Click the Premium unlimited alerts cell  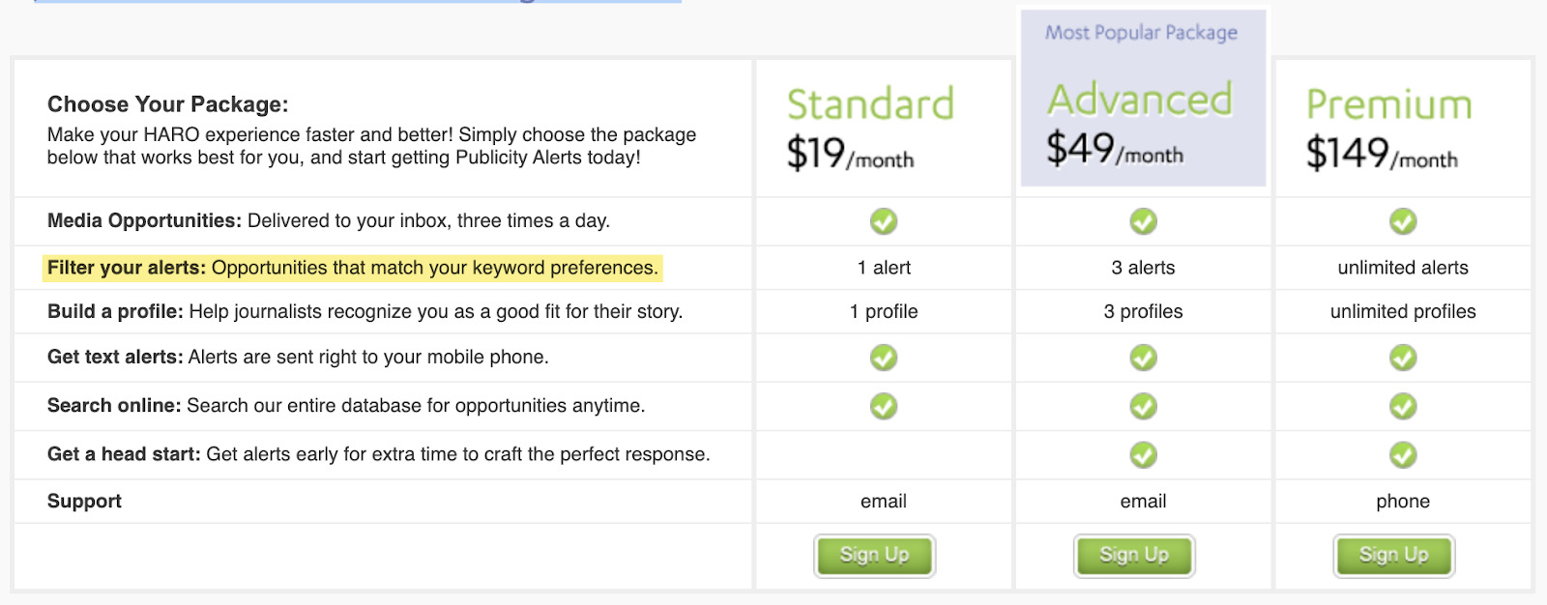pyautogui.click(x=1403, y=268)
